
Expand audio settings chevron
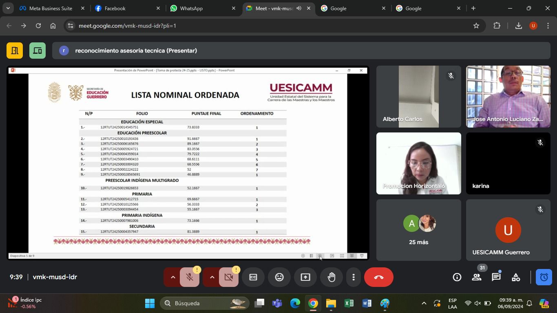173,277
